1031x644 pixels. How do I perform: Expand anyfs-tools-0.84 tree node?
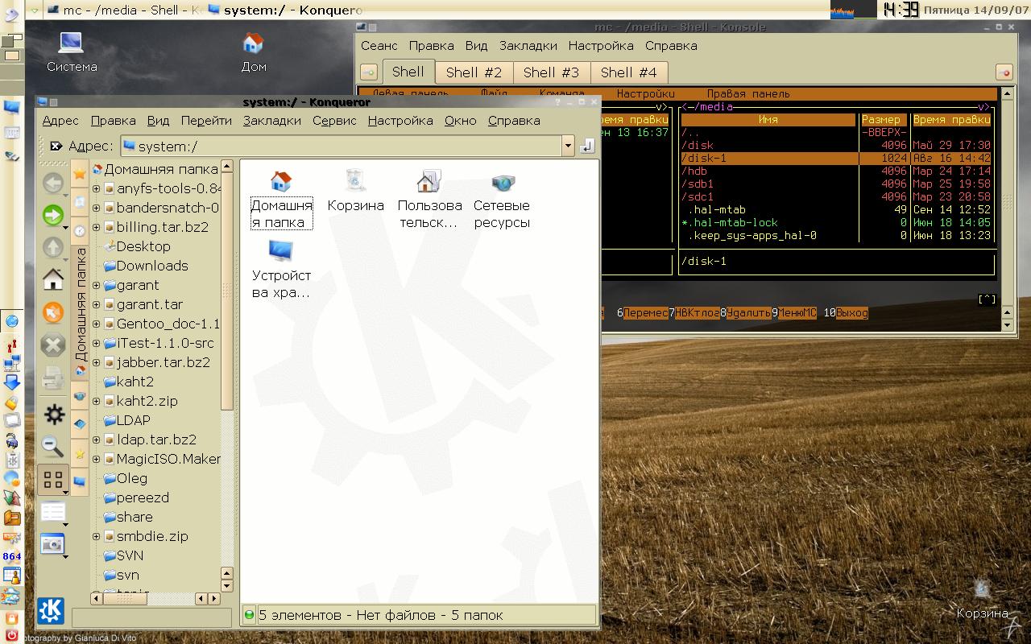(96, 188)
